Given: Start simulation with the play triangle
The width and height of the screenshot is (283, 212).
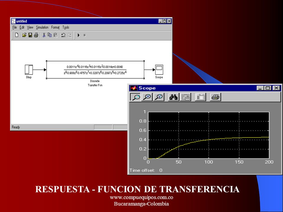Looking at the screenshot, I should click(78, 35).
